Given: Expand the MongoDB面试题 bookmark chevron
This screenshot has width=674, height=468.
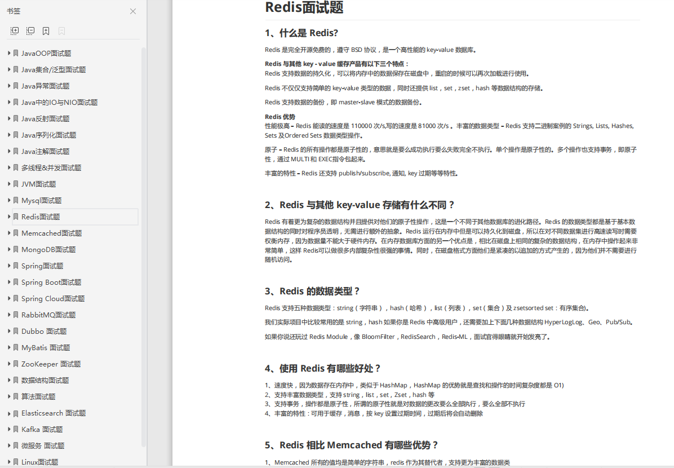Looking at the screenshot, I should point(8,249).
